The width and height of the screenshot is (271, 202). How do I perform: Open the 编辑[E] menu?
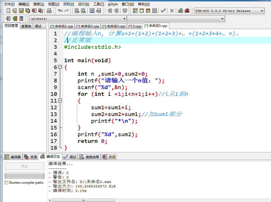pos(24,4)
